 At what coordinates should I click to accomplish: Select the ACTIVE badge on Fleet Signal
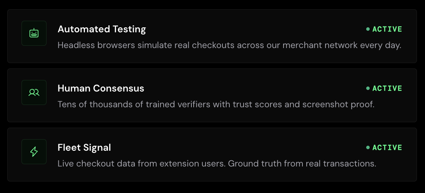(384, 148)
